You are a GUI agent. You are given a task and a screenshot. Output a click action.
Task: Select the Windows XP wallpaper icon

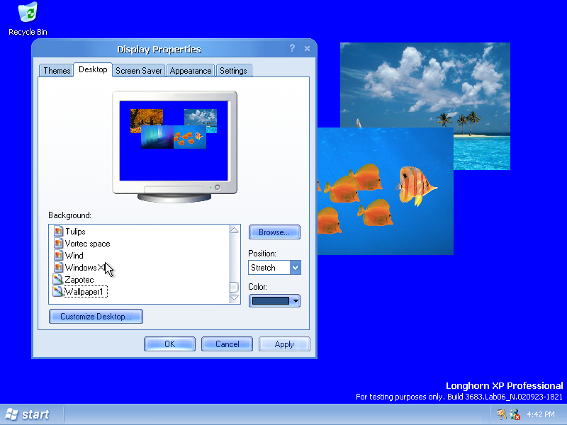pyautogui.click(x=58, y=268)
